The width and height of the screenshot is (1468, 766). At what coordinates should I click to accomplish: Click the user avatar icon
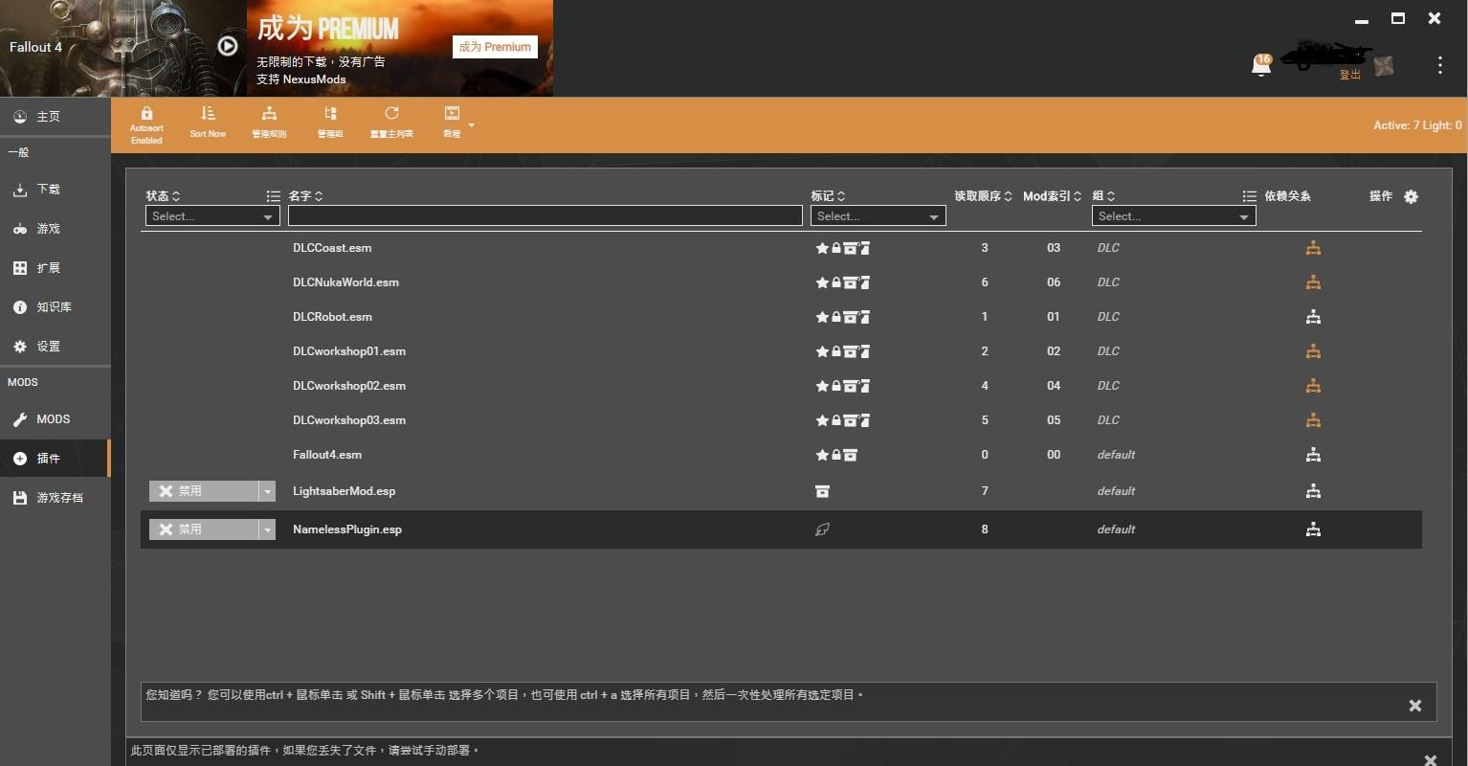point(1384,65)
